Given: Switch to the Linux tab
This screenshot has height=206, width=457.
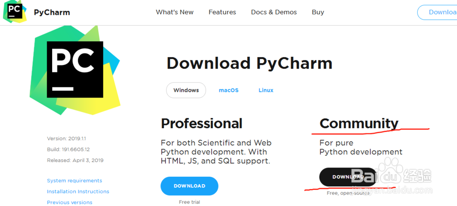Looking at the screenshot, I should (x=266, y=90).
